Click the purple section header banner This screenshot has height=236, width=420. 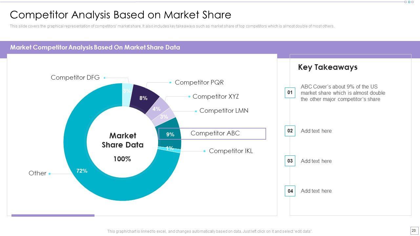[x=210, y=48]
